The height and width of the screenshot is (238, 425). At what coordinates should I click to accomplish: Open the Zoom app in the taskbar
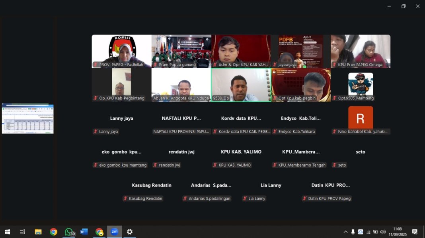click(x=114, y=232)
